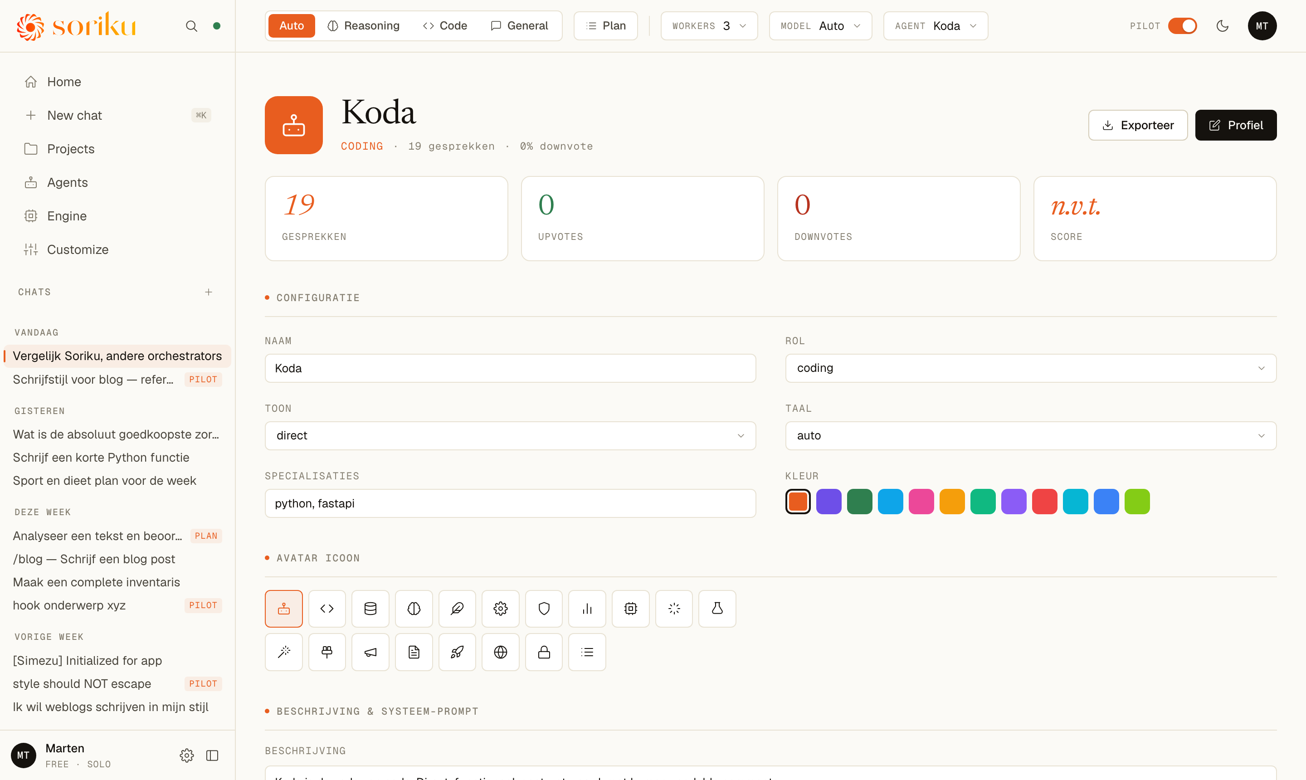Open chat "Maak een complete inventaris"
1306x780 pixels.
point(117,582)
